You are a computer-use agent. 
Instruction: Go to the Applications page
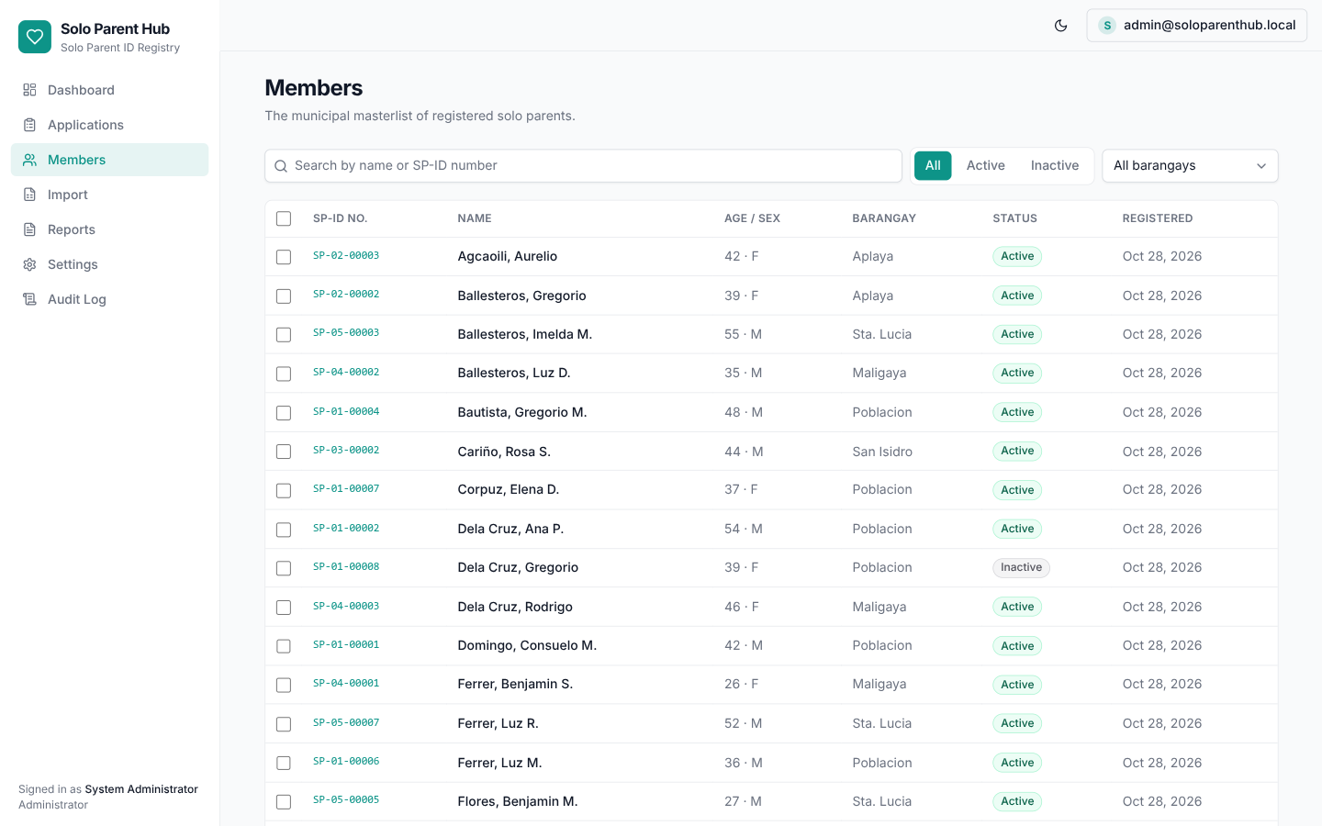(109, 125)
